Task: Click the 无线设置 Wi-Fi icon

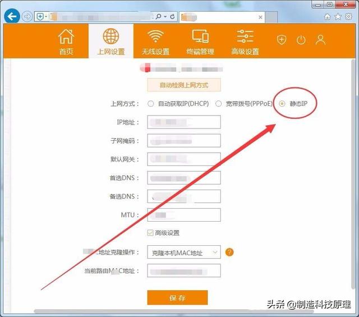Action: 155,38
